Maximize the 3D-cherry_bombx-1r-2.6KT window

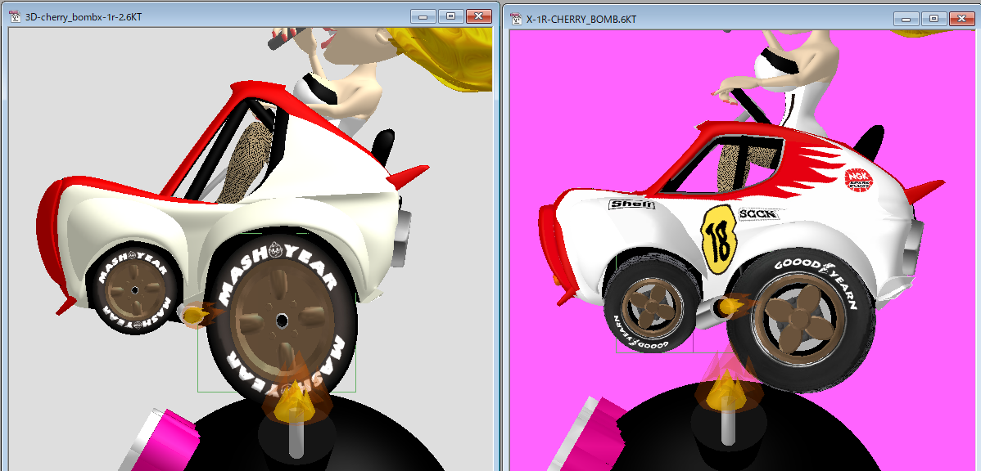pyautogui.click(x=450, y=17)
